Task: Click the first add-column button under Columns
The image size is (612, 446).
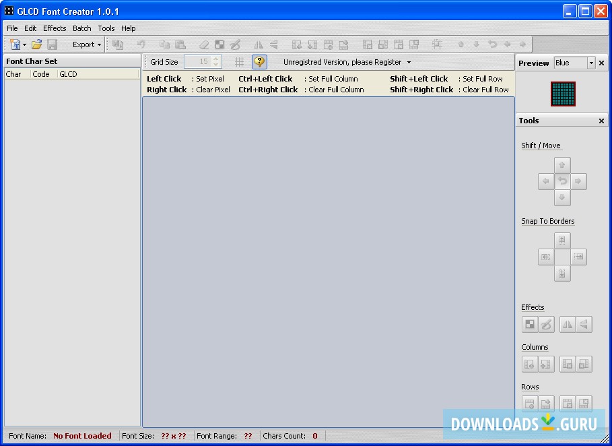Action: point(530,364)
